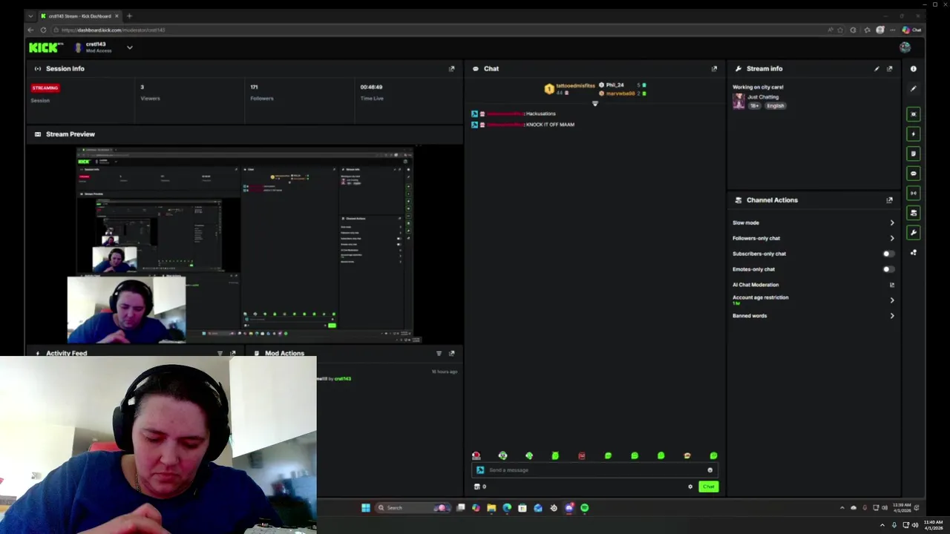Screen dimensions: 950x534
Task: Click the dashboard.kick.com address bar
Action: [438, 30]
